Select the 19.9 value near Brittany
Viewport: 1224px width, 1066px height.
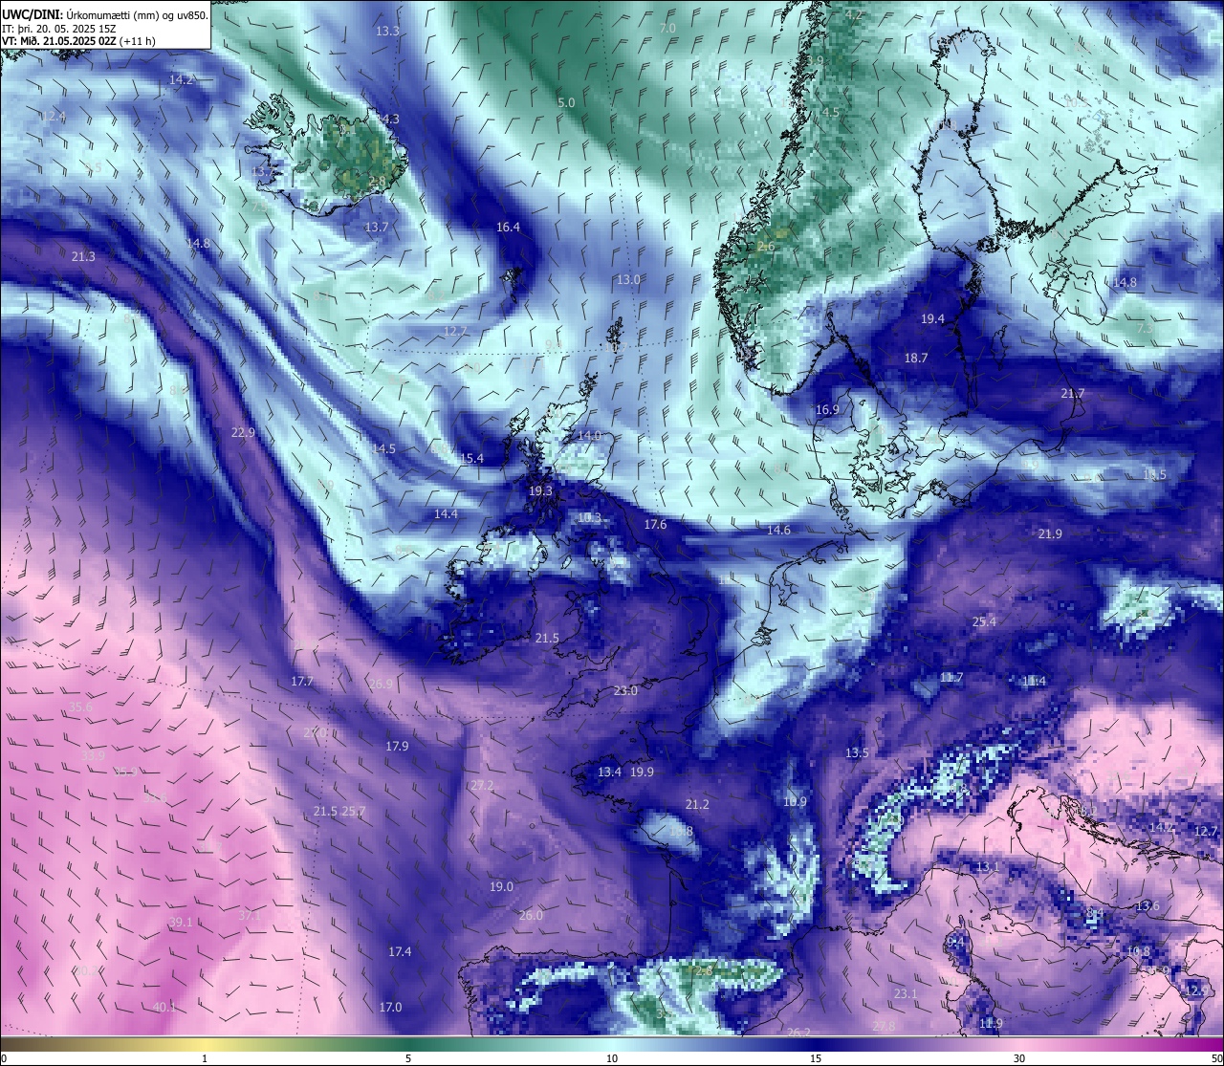click(642, 772)
